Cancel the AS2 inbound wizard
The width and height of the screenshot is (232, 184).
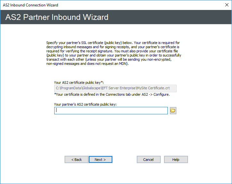[149, 160]
